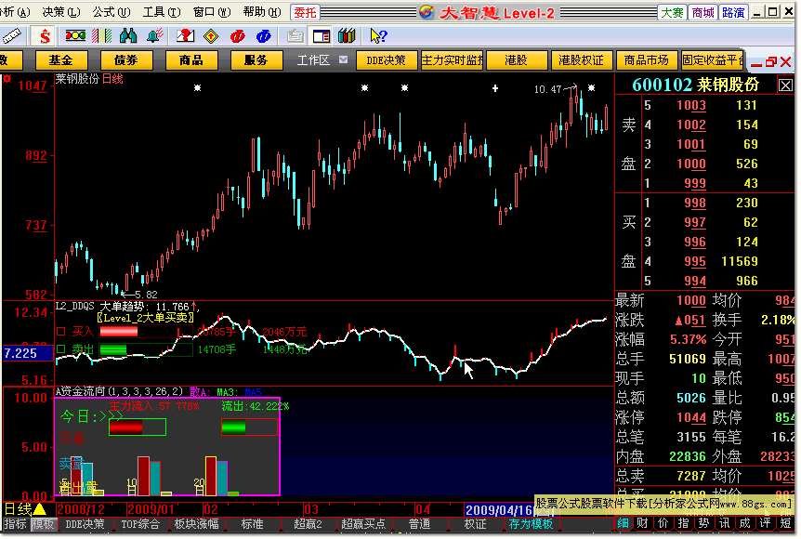Select the 普通 template tab
The height and width of the screenshot is (539, 801).
420,524
